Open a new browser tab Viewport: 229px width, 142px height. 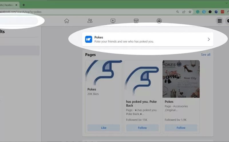click(x=23, y=5)
